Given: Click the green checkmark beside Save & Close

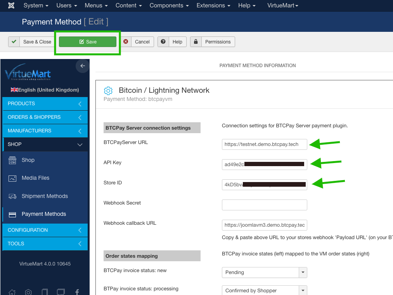Looking at the screenshot, I should pos(14,42).
